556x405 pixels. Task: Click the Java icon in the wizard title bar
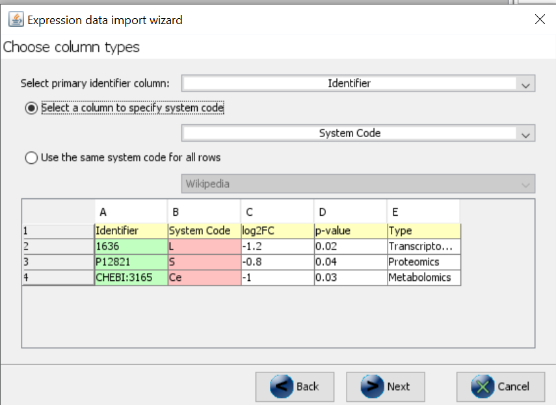tap(16, 20)
